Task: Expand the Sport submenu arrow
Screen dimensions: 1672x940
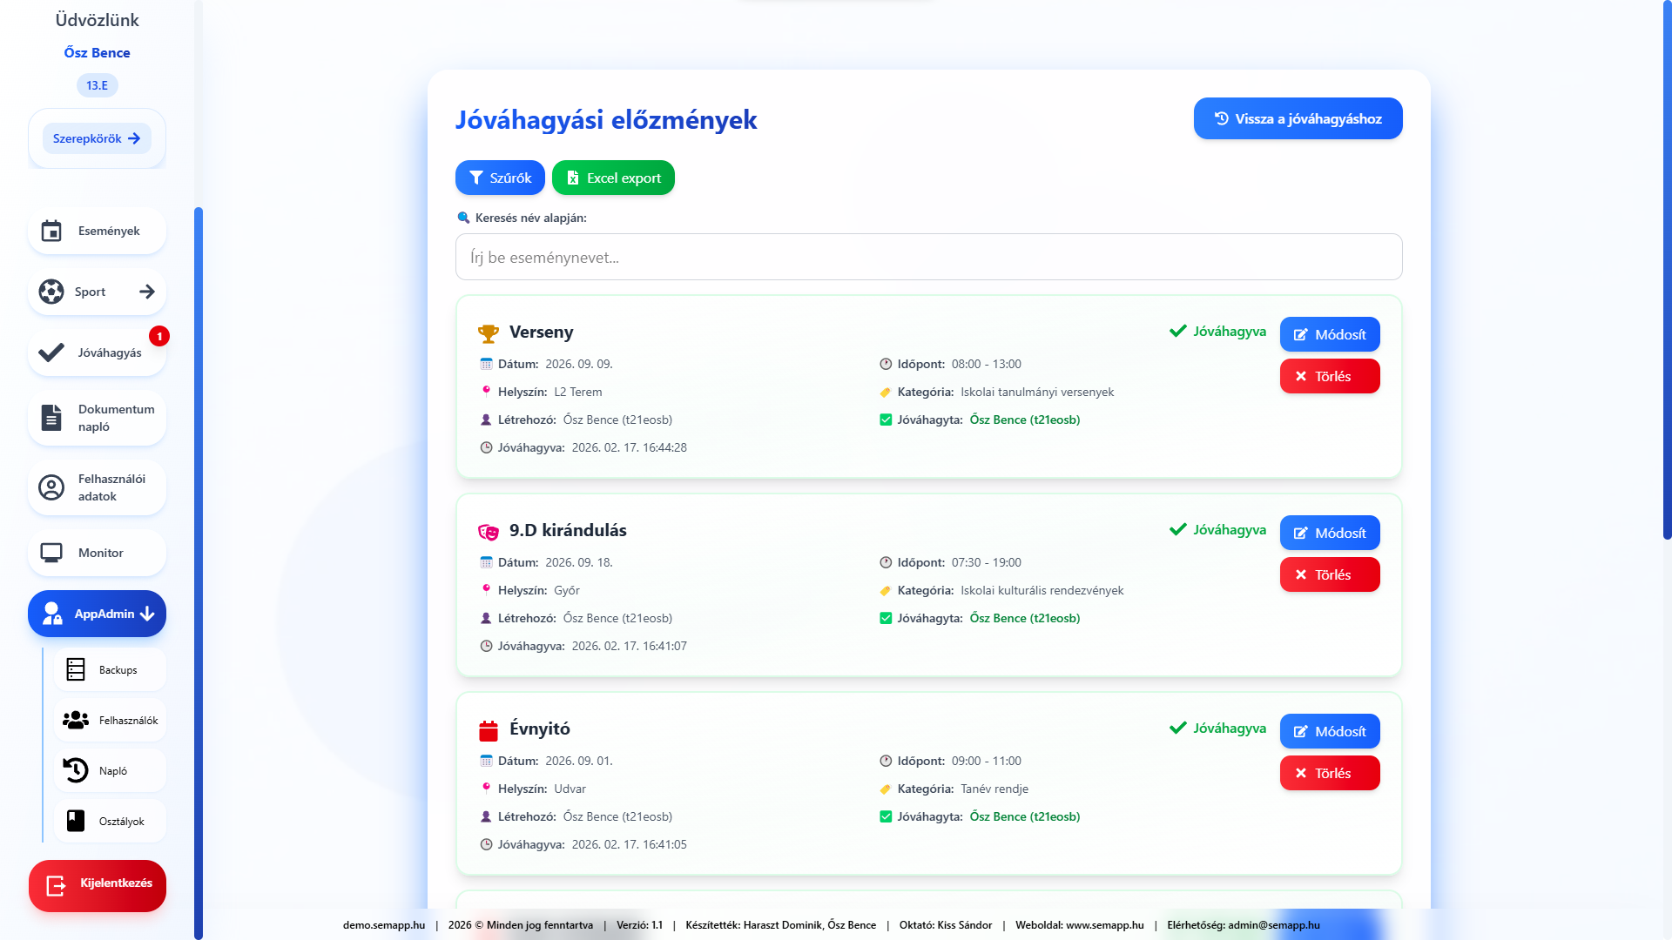Action: 147,292
